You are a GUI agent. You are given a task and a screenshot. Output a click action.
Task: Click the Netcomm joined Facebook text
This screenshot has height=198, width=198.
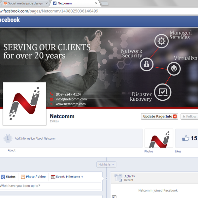pos(158,190)
